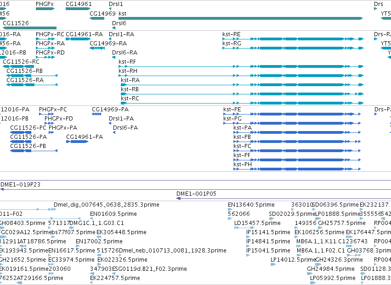Select the kst-PB protein label
The height and width of the screenshot is (285, 391).
pyautogui.click(x=242, y=137)
